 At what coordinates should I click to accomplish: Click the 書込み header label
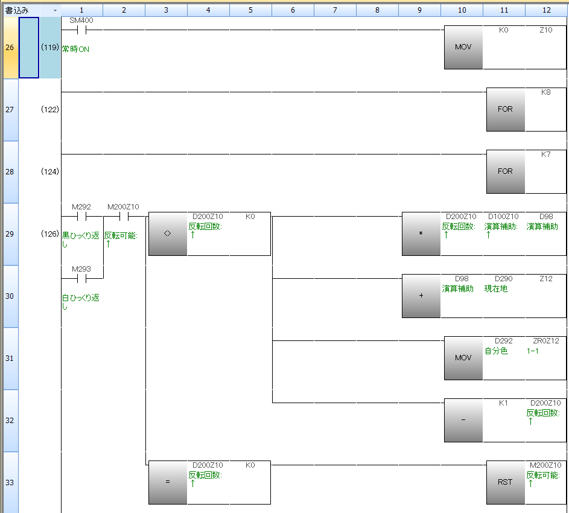tap(18, 10)
